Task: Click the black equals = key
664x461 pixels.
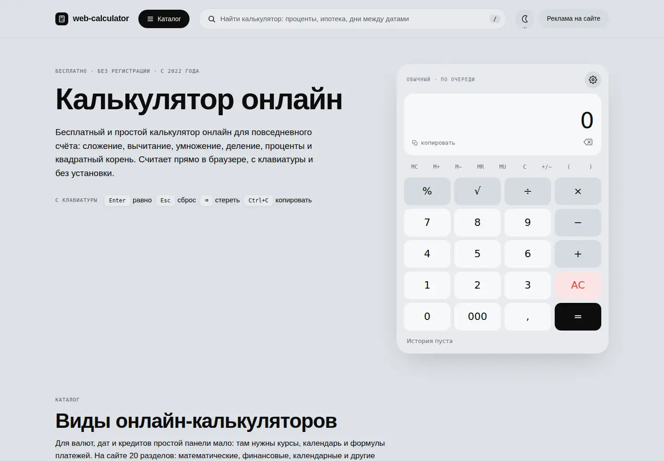Action: click(x=578, y=317)
